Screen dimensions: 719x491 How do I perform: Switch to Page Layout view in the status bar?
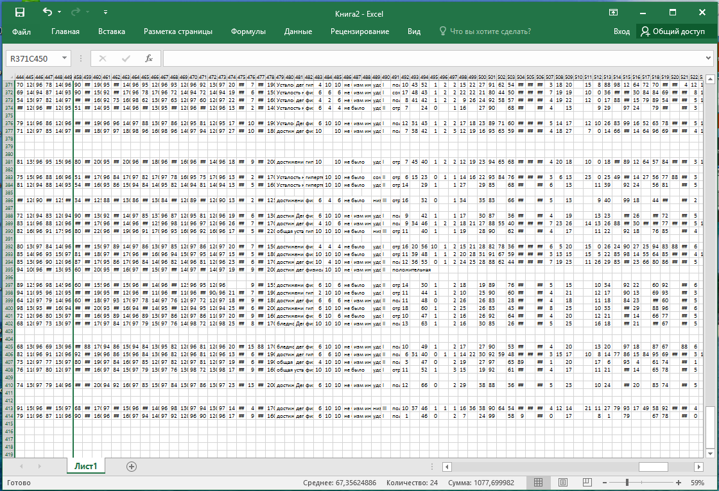562,482
